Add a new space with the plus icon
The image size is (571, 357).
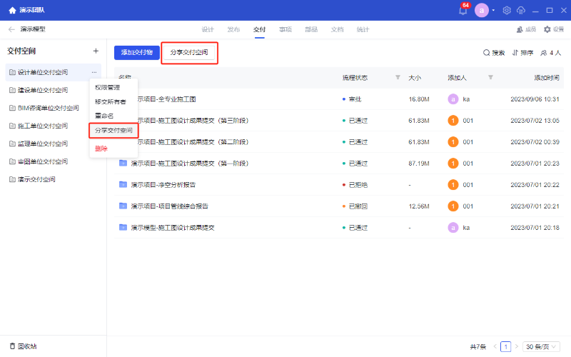click(96, 51)
